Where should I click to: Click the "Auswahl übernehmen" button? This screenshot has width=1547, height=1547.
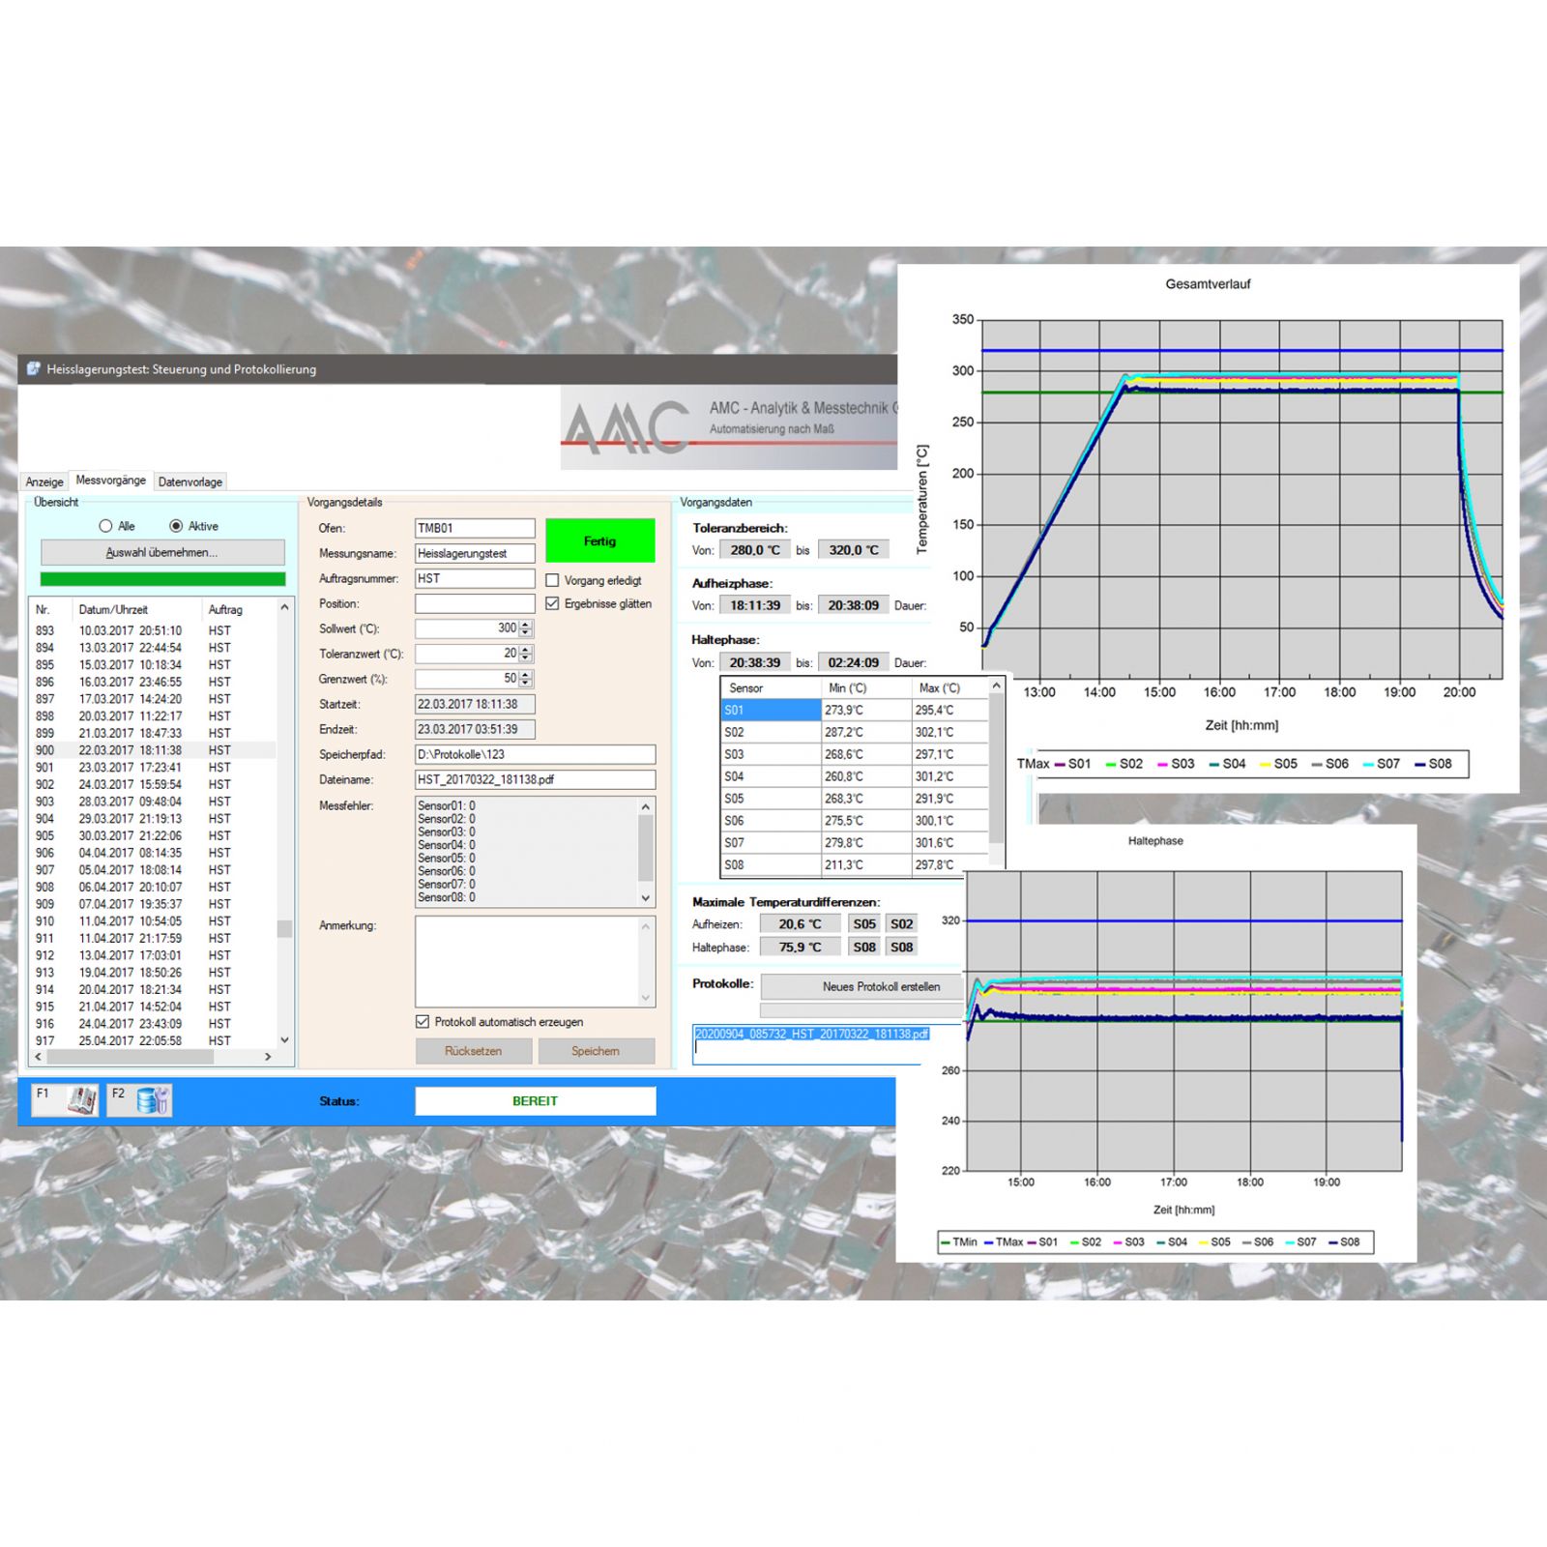click(x=162, y=552)
